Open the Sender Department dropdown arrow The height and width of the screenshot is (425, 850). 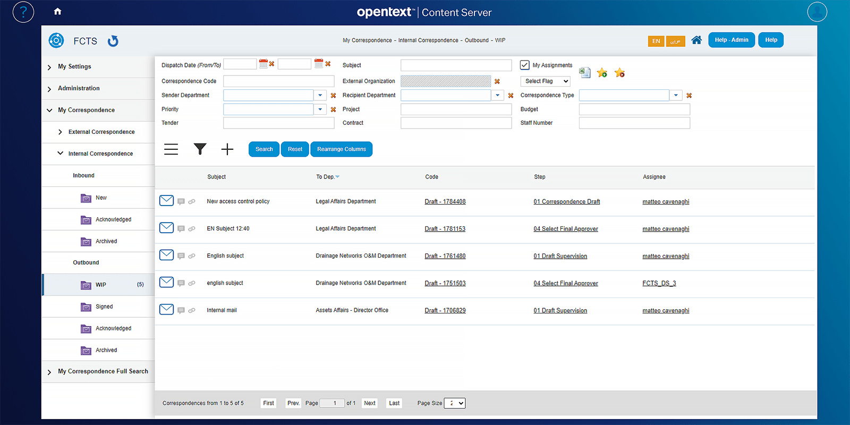click(x=320, y=95)
